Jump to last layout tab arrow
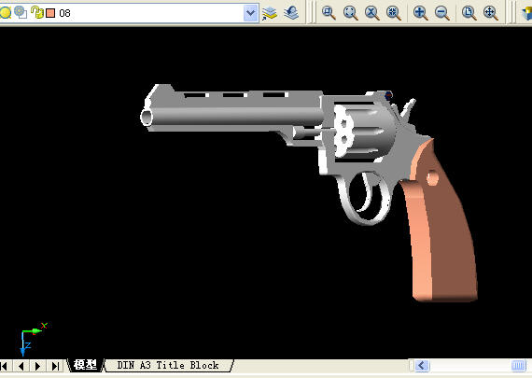Viewport: 532px width, 378px height. tap(55, 366)
